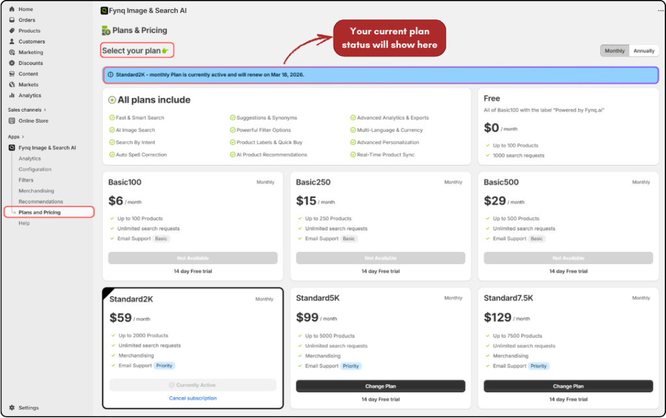This screenshot has height=418, width=666.
Task: Click the Cancel subscription link
Action: (x=193, y=398)
